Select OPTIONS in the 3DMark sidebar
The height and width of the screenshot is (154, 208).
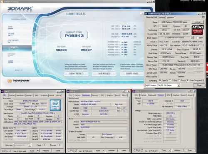11,34
